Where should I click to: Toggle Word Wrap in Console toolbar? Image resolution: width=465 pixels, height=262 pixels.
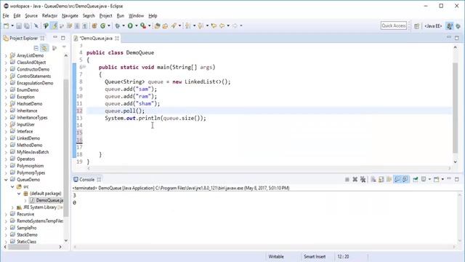click(x=389, y=180)
